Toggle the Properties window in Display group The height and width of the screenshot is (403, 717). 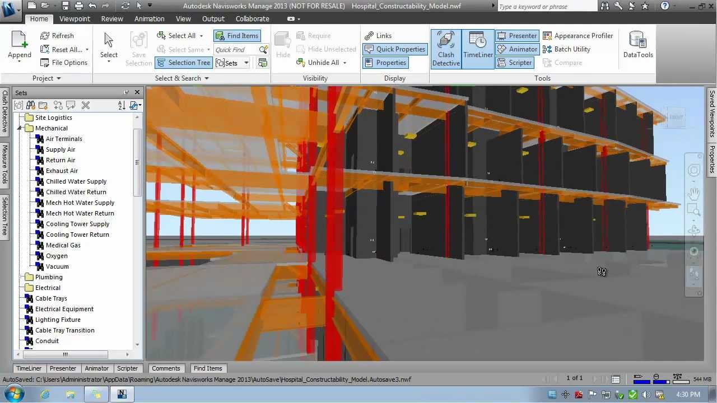point(385,63)
